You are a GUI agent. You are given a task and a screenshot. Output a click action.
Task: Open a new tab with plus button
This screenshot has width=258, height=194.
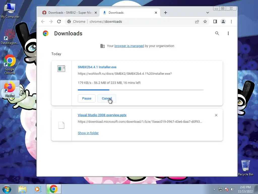[166, 13]
